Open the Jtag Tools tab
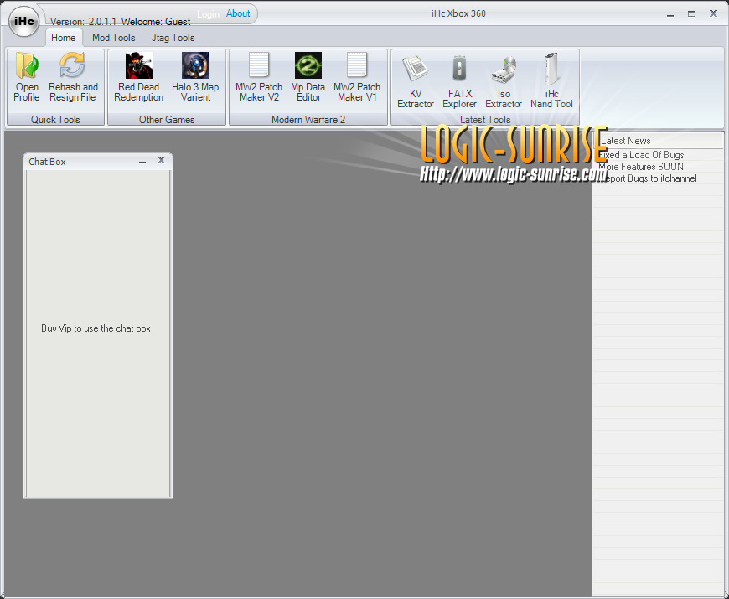Viewport: 729px width, 599px height. (173, 38)
